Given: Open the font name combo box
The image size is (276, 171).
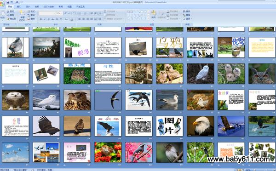Looking at the screenshot, I should click(47, 13).
